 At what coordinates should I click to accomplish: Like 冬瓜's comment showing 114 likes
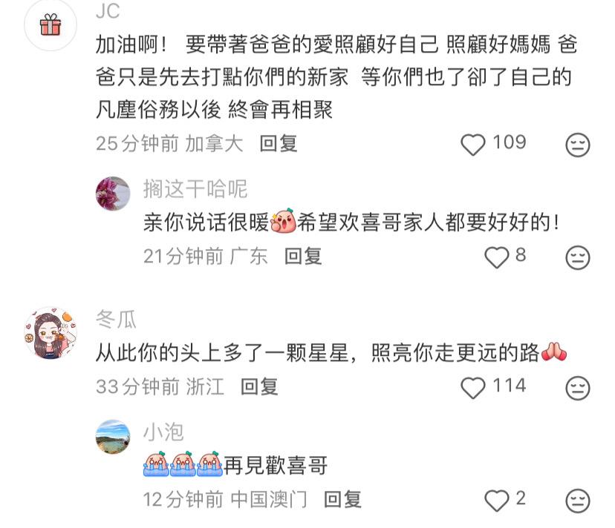pos(473,388)
